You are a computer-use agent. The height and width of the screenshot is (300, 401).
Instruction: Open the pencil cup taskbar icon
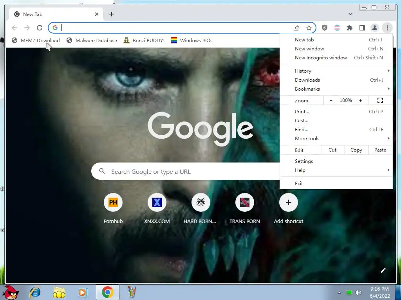click(132, 292)
